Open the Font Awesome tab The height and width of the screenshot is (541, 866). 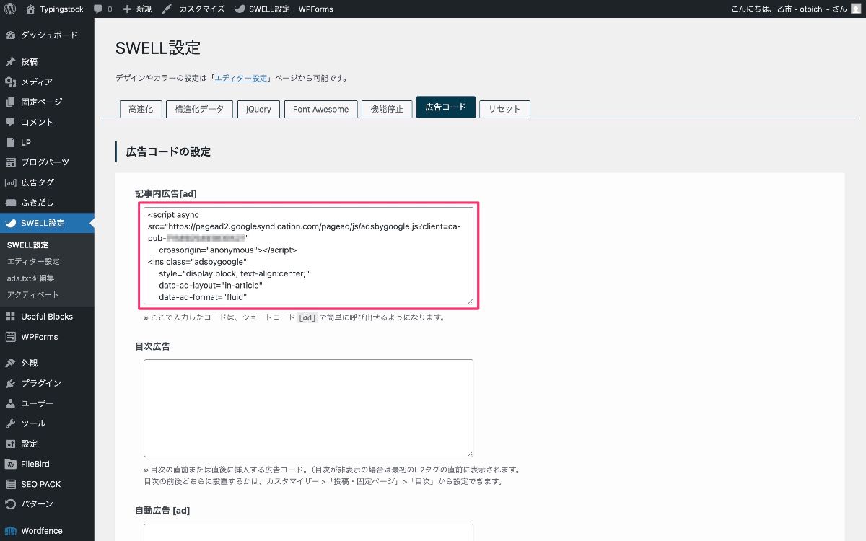click(320, 109)
